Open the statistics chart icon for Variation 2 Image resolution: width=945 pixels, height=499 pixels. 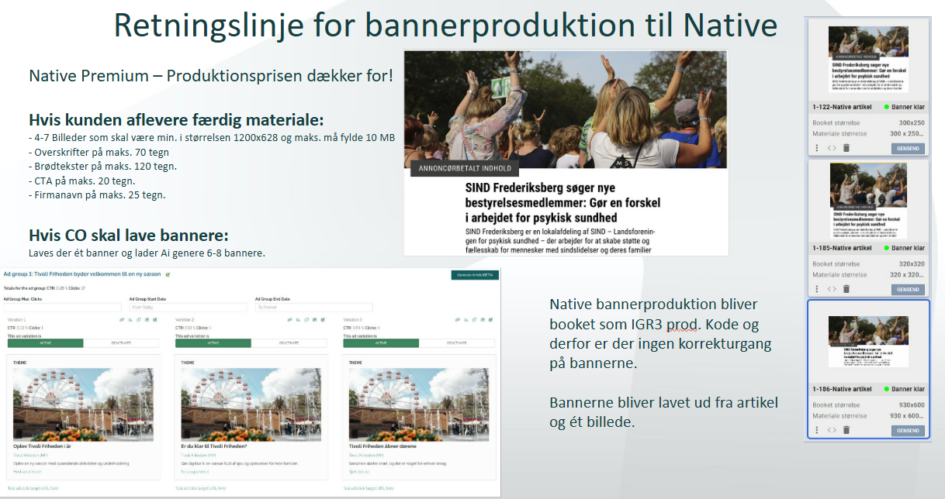(x=298, y=320)
